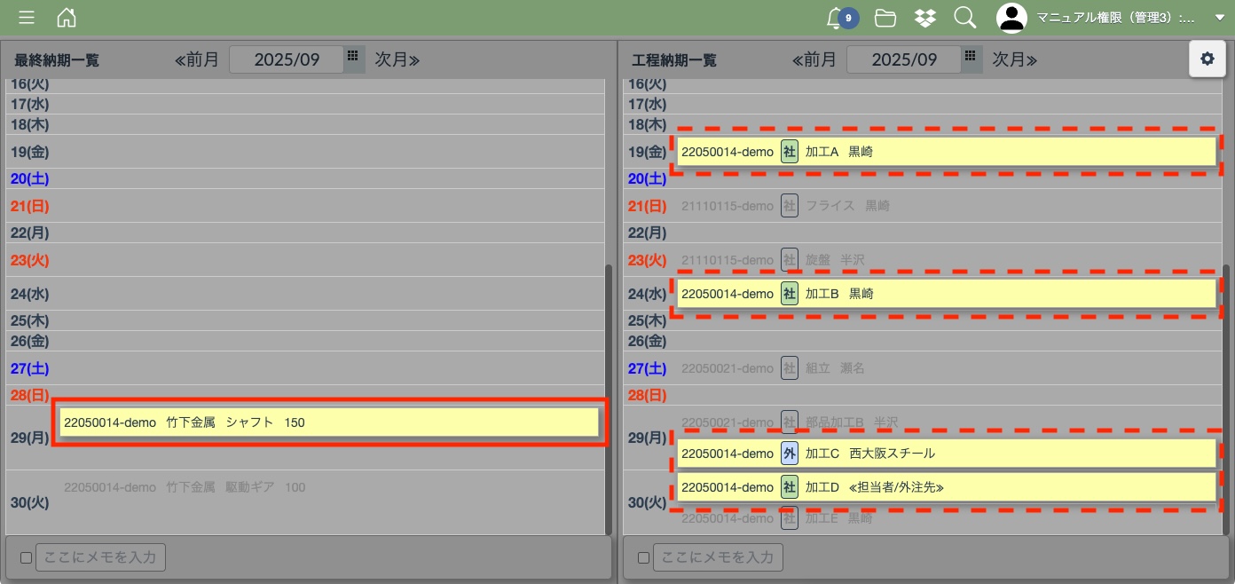This screenshot has width=1235, height=584.
Task: Click the search magnifier icon
Action: point(964,18)
